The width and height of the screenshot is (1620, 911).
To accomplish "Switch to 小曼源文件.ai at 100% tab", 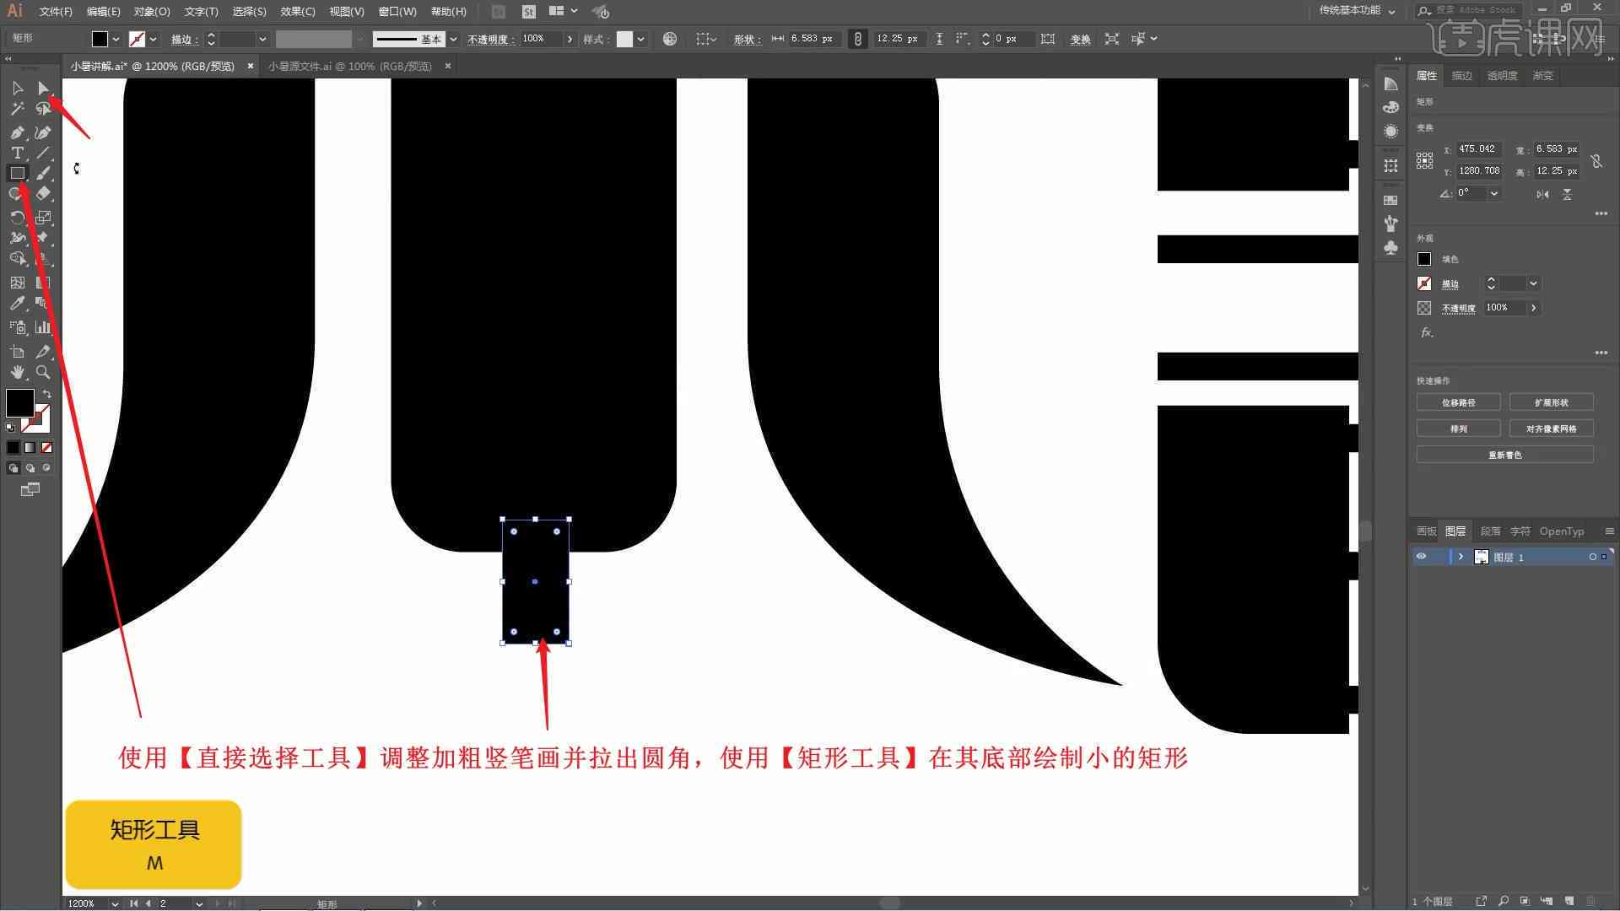I will pyautogui.click(x=352, y=66).
